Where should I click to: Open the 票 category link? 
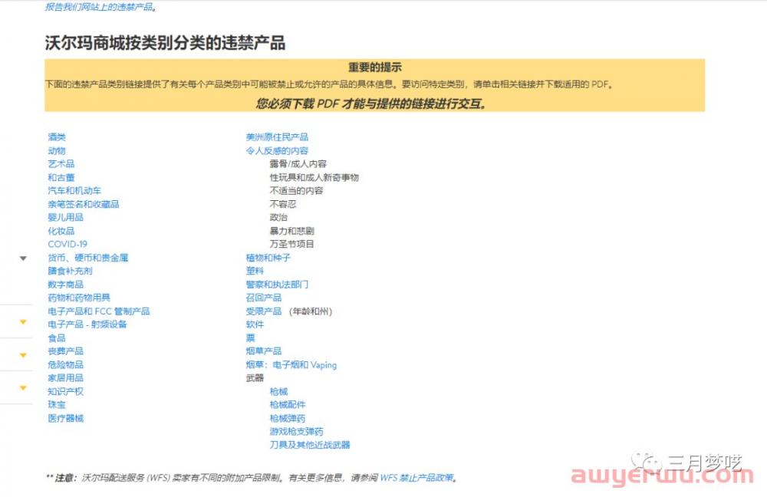pos(251,338)
